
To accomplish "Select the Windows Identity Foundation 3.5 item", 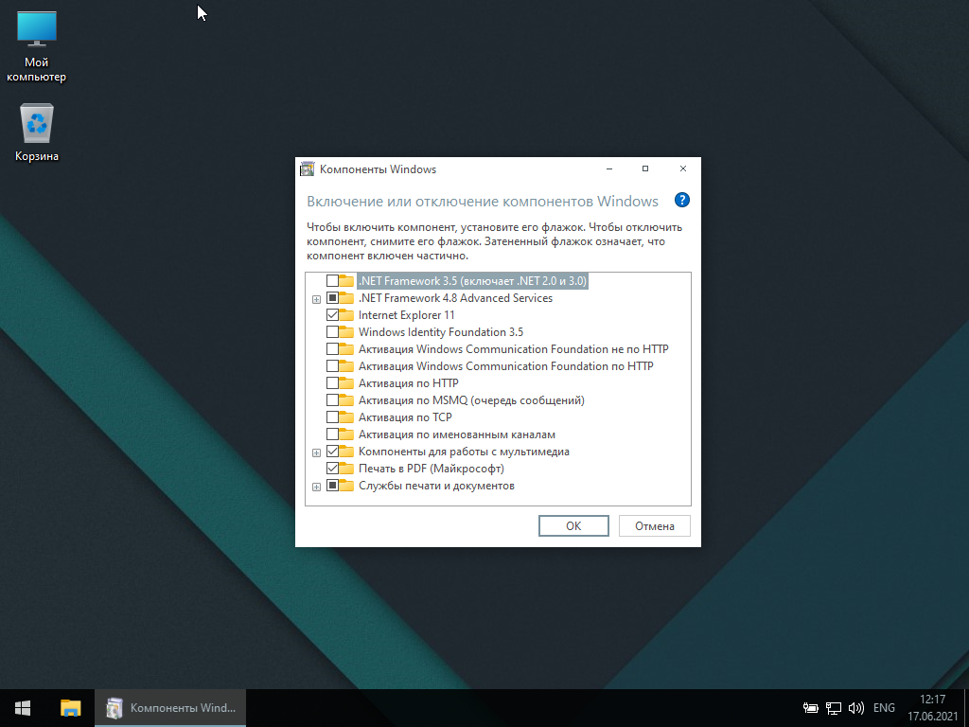I will 440,332.
